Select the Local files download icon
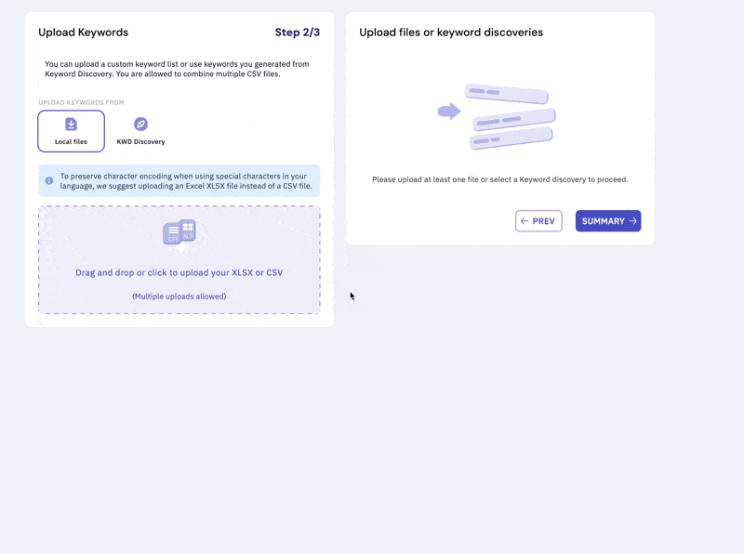 (x=71, y=122)
